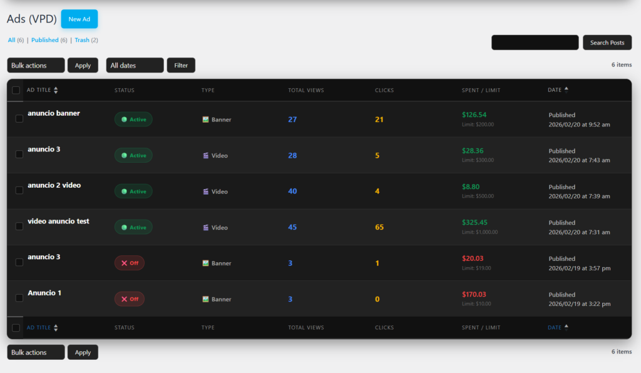Click the red X Off badge for Anuncio 1
The height and width of the screenshot is (373, 641).
coord(129,299)
